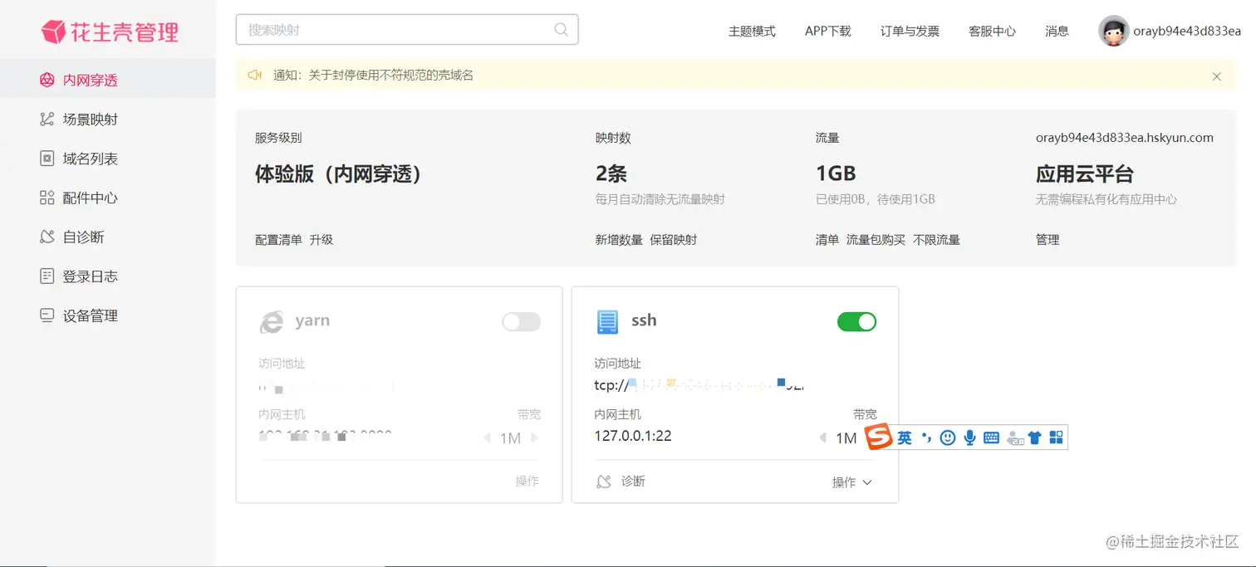Expand the 操作 dropdown on the ssh card
The image size is (1256, 567).
[x=851, y=481]
